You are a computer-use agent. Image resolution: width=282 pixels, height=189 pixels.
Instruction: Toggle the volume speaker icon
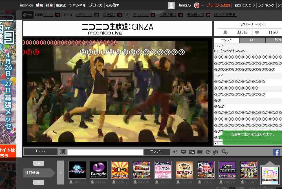(175, 152)
